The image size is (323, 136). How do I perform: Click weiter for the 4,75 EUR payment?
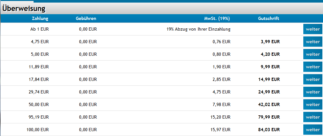pyautogui.click(x=313, y=42)
